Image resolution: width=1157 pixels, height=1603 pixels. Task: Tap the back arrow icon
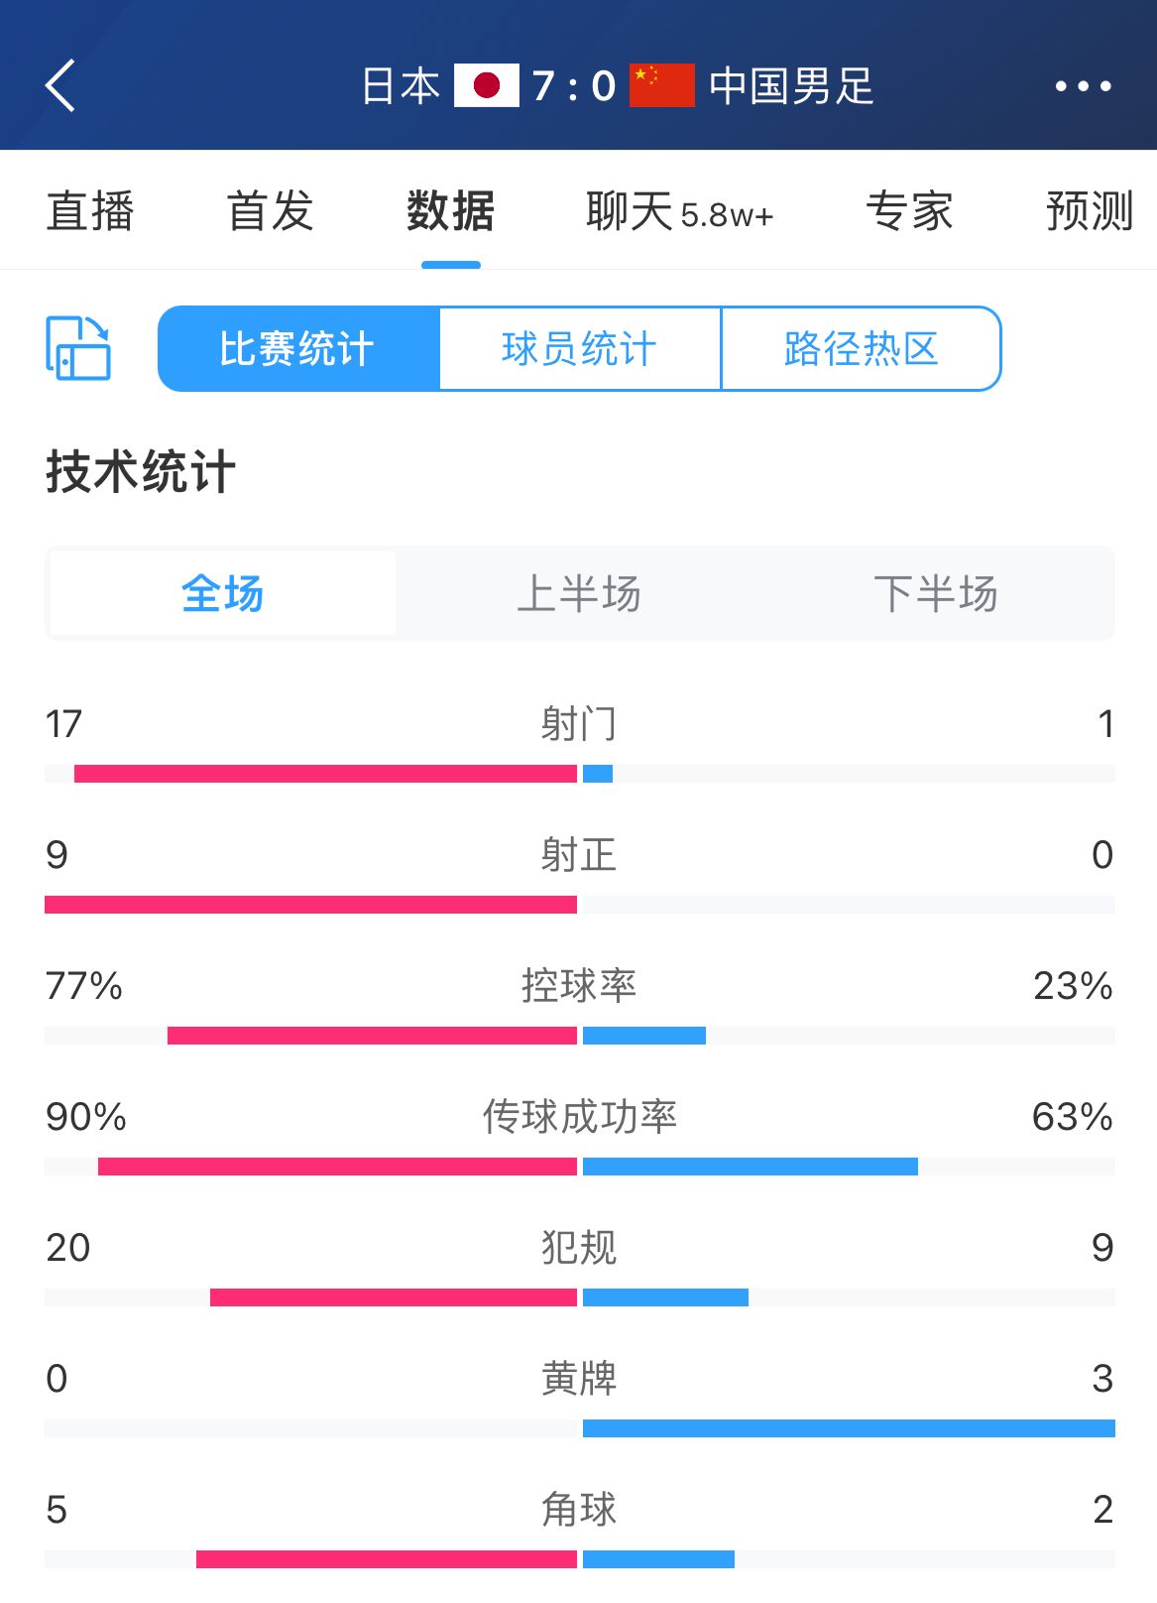click(61, 85)
